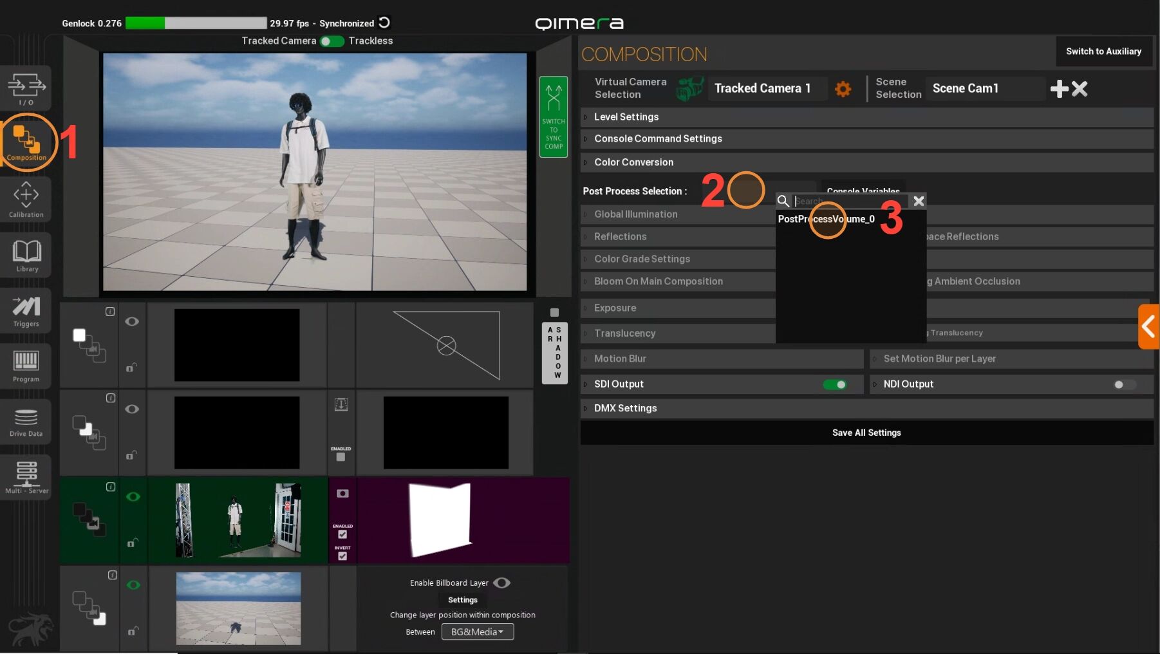Click Switch to Auxiliary button

tap(1103, 51)
